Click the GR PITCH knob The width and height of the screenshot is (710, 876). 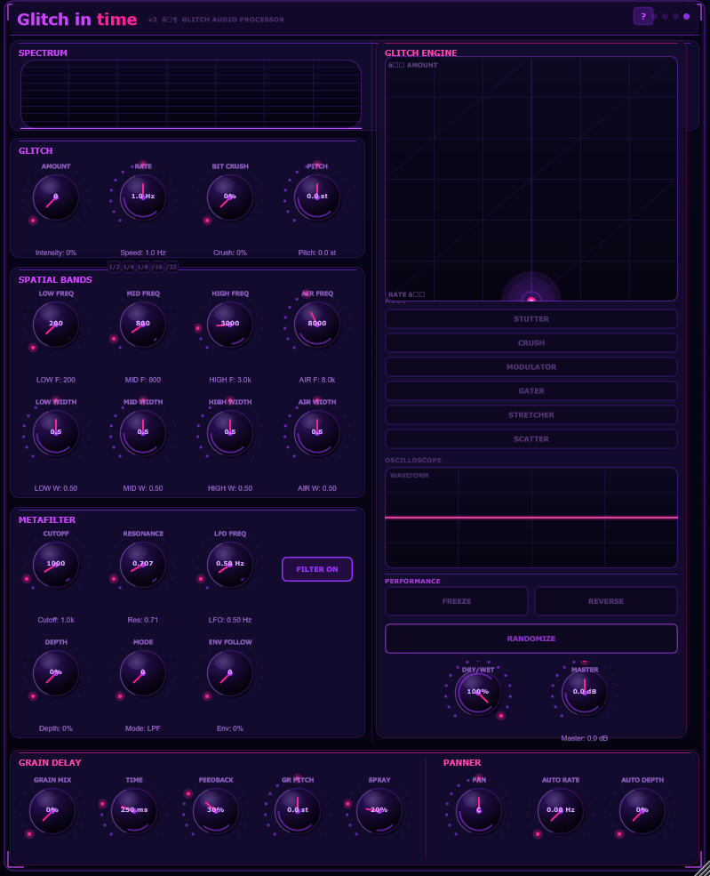tap(298, 811)
